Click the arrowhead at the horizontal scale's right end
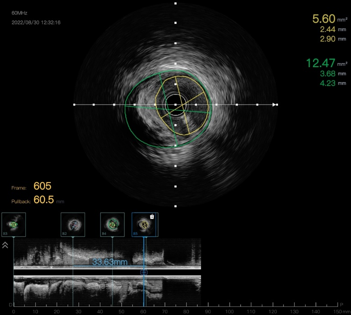 [274, 105]
